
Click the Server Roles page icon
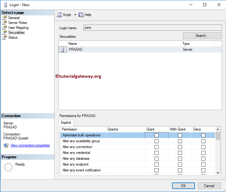(4, 23)
